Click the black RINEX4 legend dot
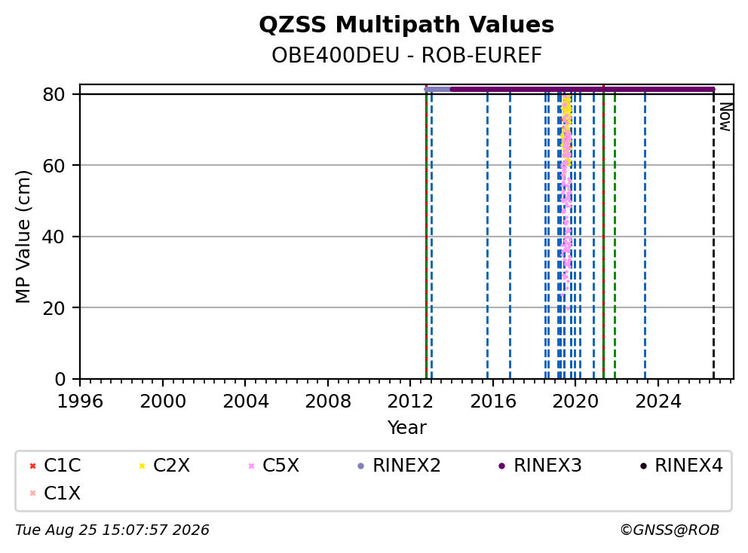 (x=643, y=466)
